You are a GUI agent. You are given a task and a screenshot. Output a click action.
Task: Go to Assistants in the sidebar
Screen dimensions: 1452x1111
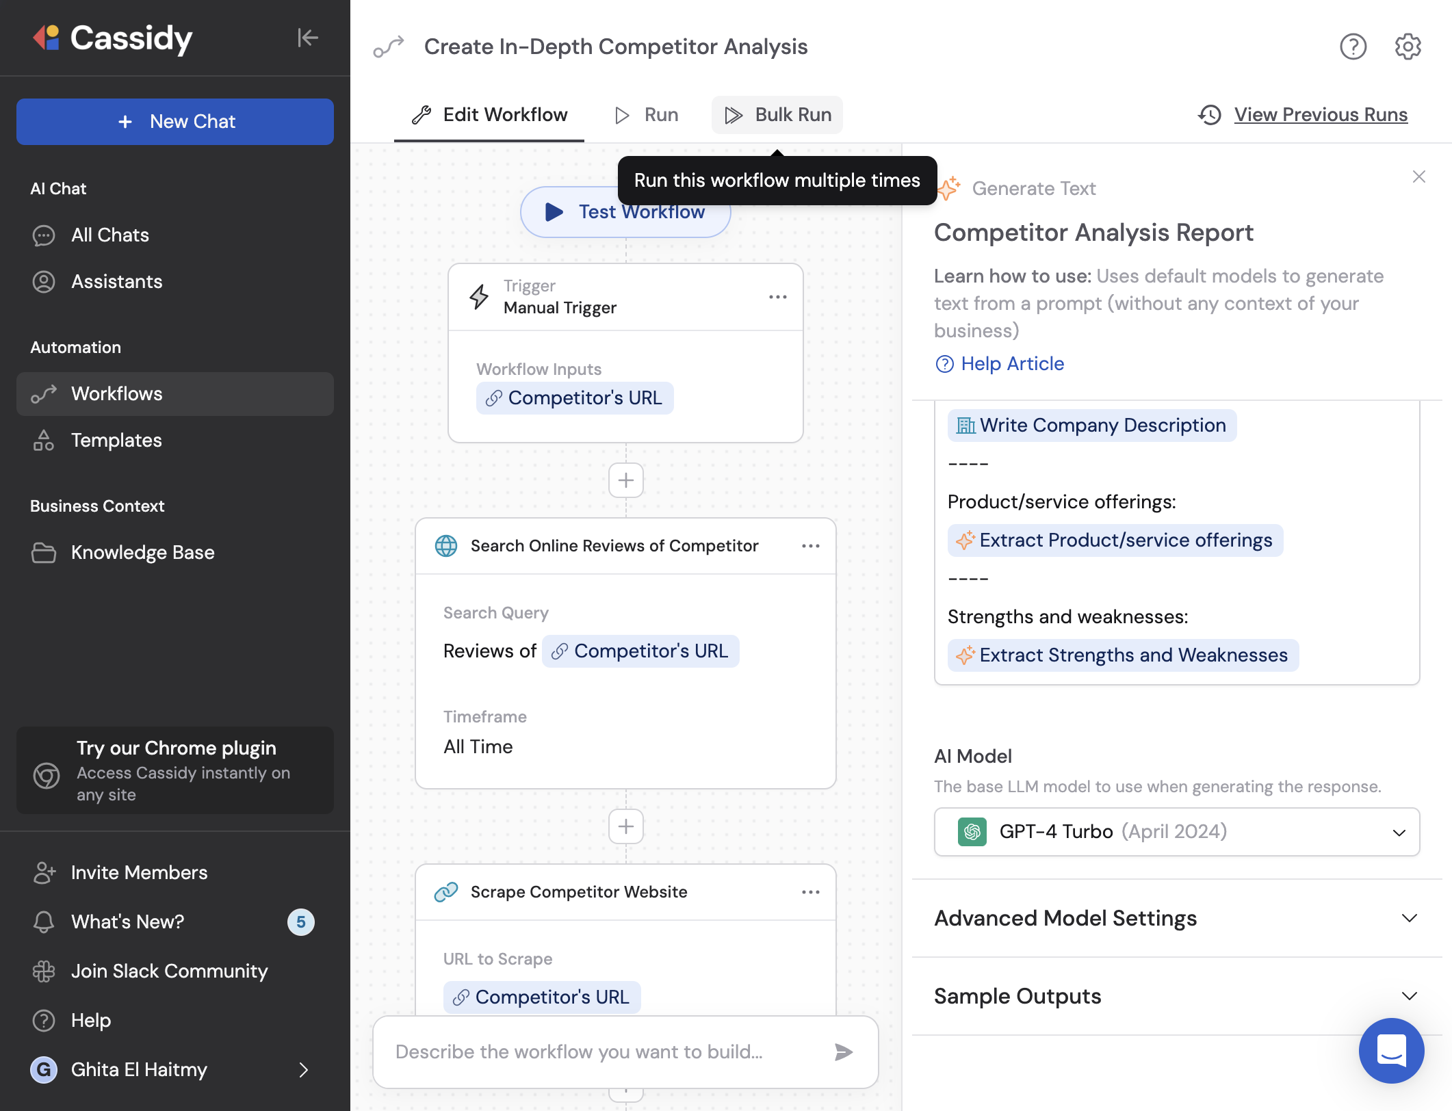tap(175, 282)
